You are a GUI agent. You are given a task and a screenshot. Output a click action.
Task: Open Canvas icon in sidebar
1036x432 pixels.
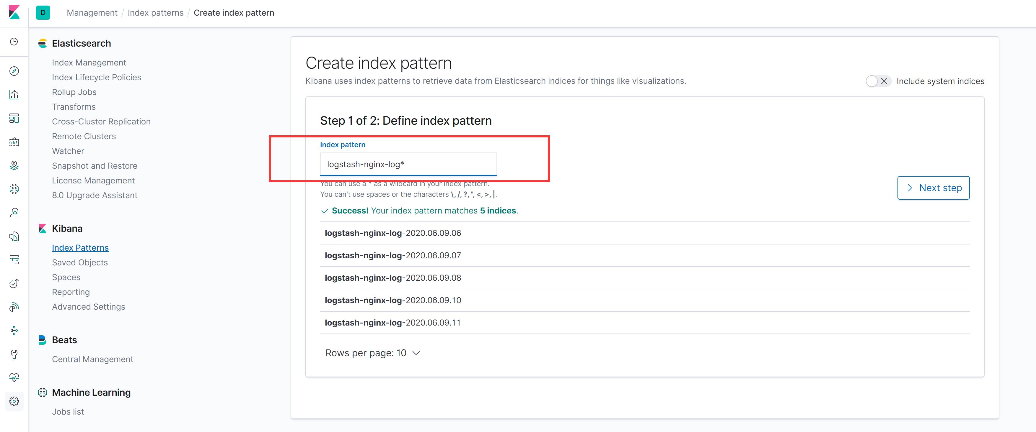[x=14, y=142]
